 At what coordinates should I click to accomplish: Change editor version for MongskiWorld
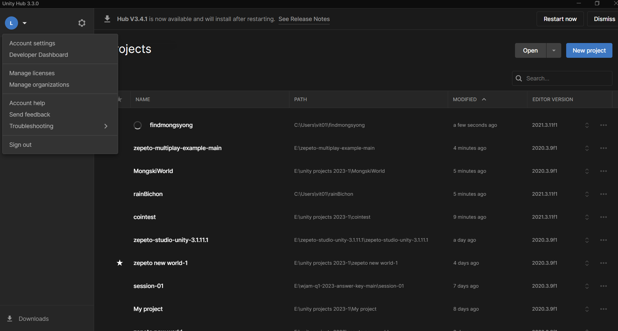point(587,171)
